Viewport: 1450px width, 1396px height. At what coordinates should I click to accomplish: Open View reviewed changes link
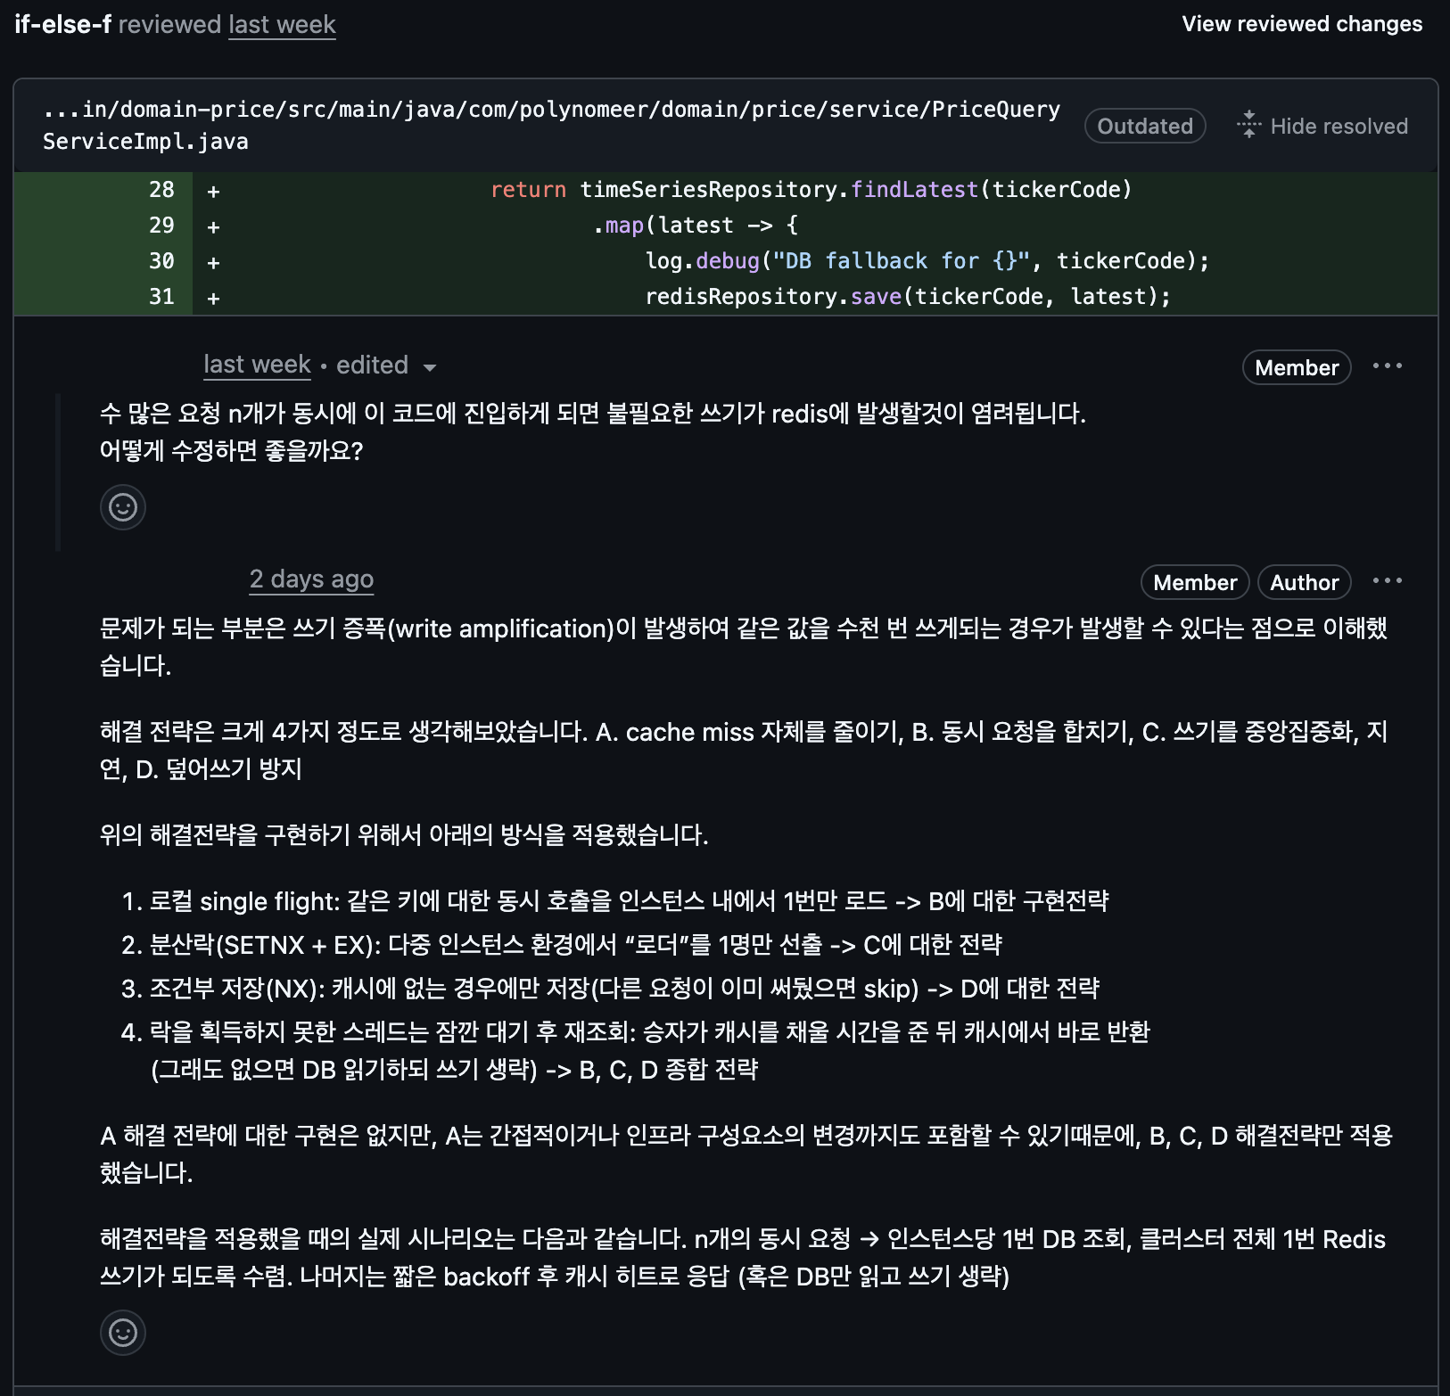coord(1302,24)
